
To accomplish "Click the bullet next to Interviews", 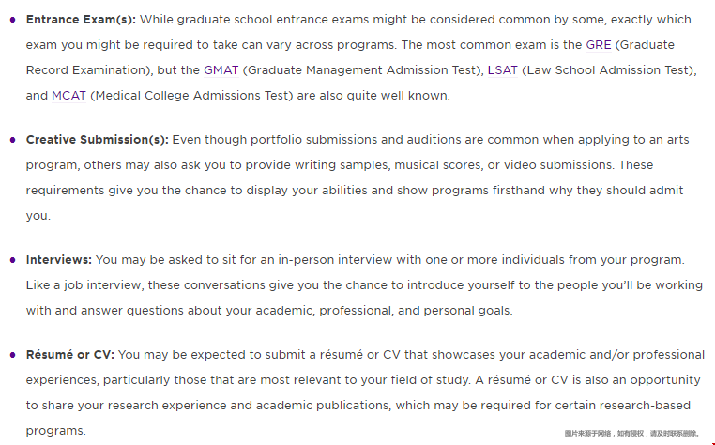I will [13, 259].
